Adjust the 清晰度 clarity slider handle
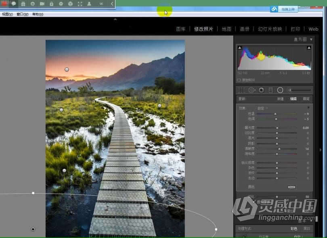The image size is (327, 238). pos(279,149)
